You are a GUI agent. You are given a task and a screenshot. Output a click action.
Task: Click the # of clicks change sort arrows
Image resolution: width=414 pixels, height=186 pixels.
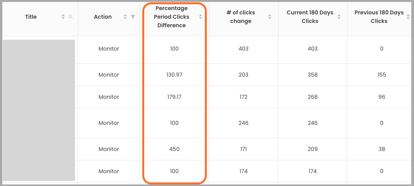click(270, 17)
